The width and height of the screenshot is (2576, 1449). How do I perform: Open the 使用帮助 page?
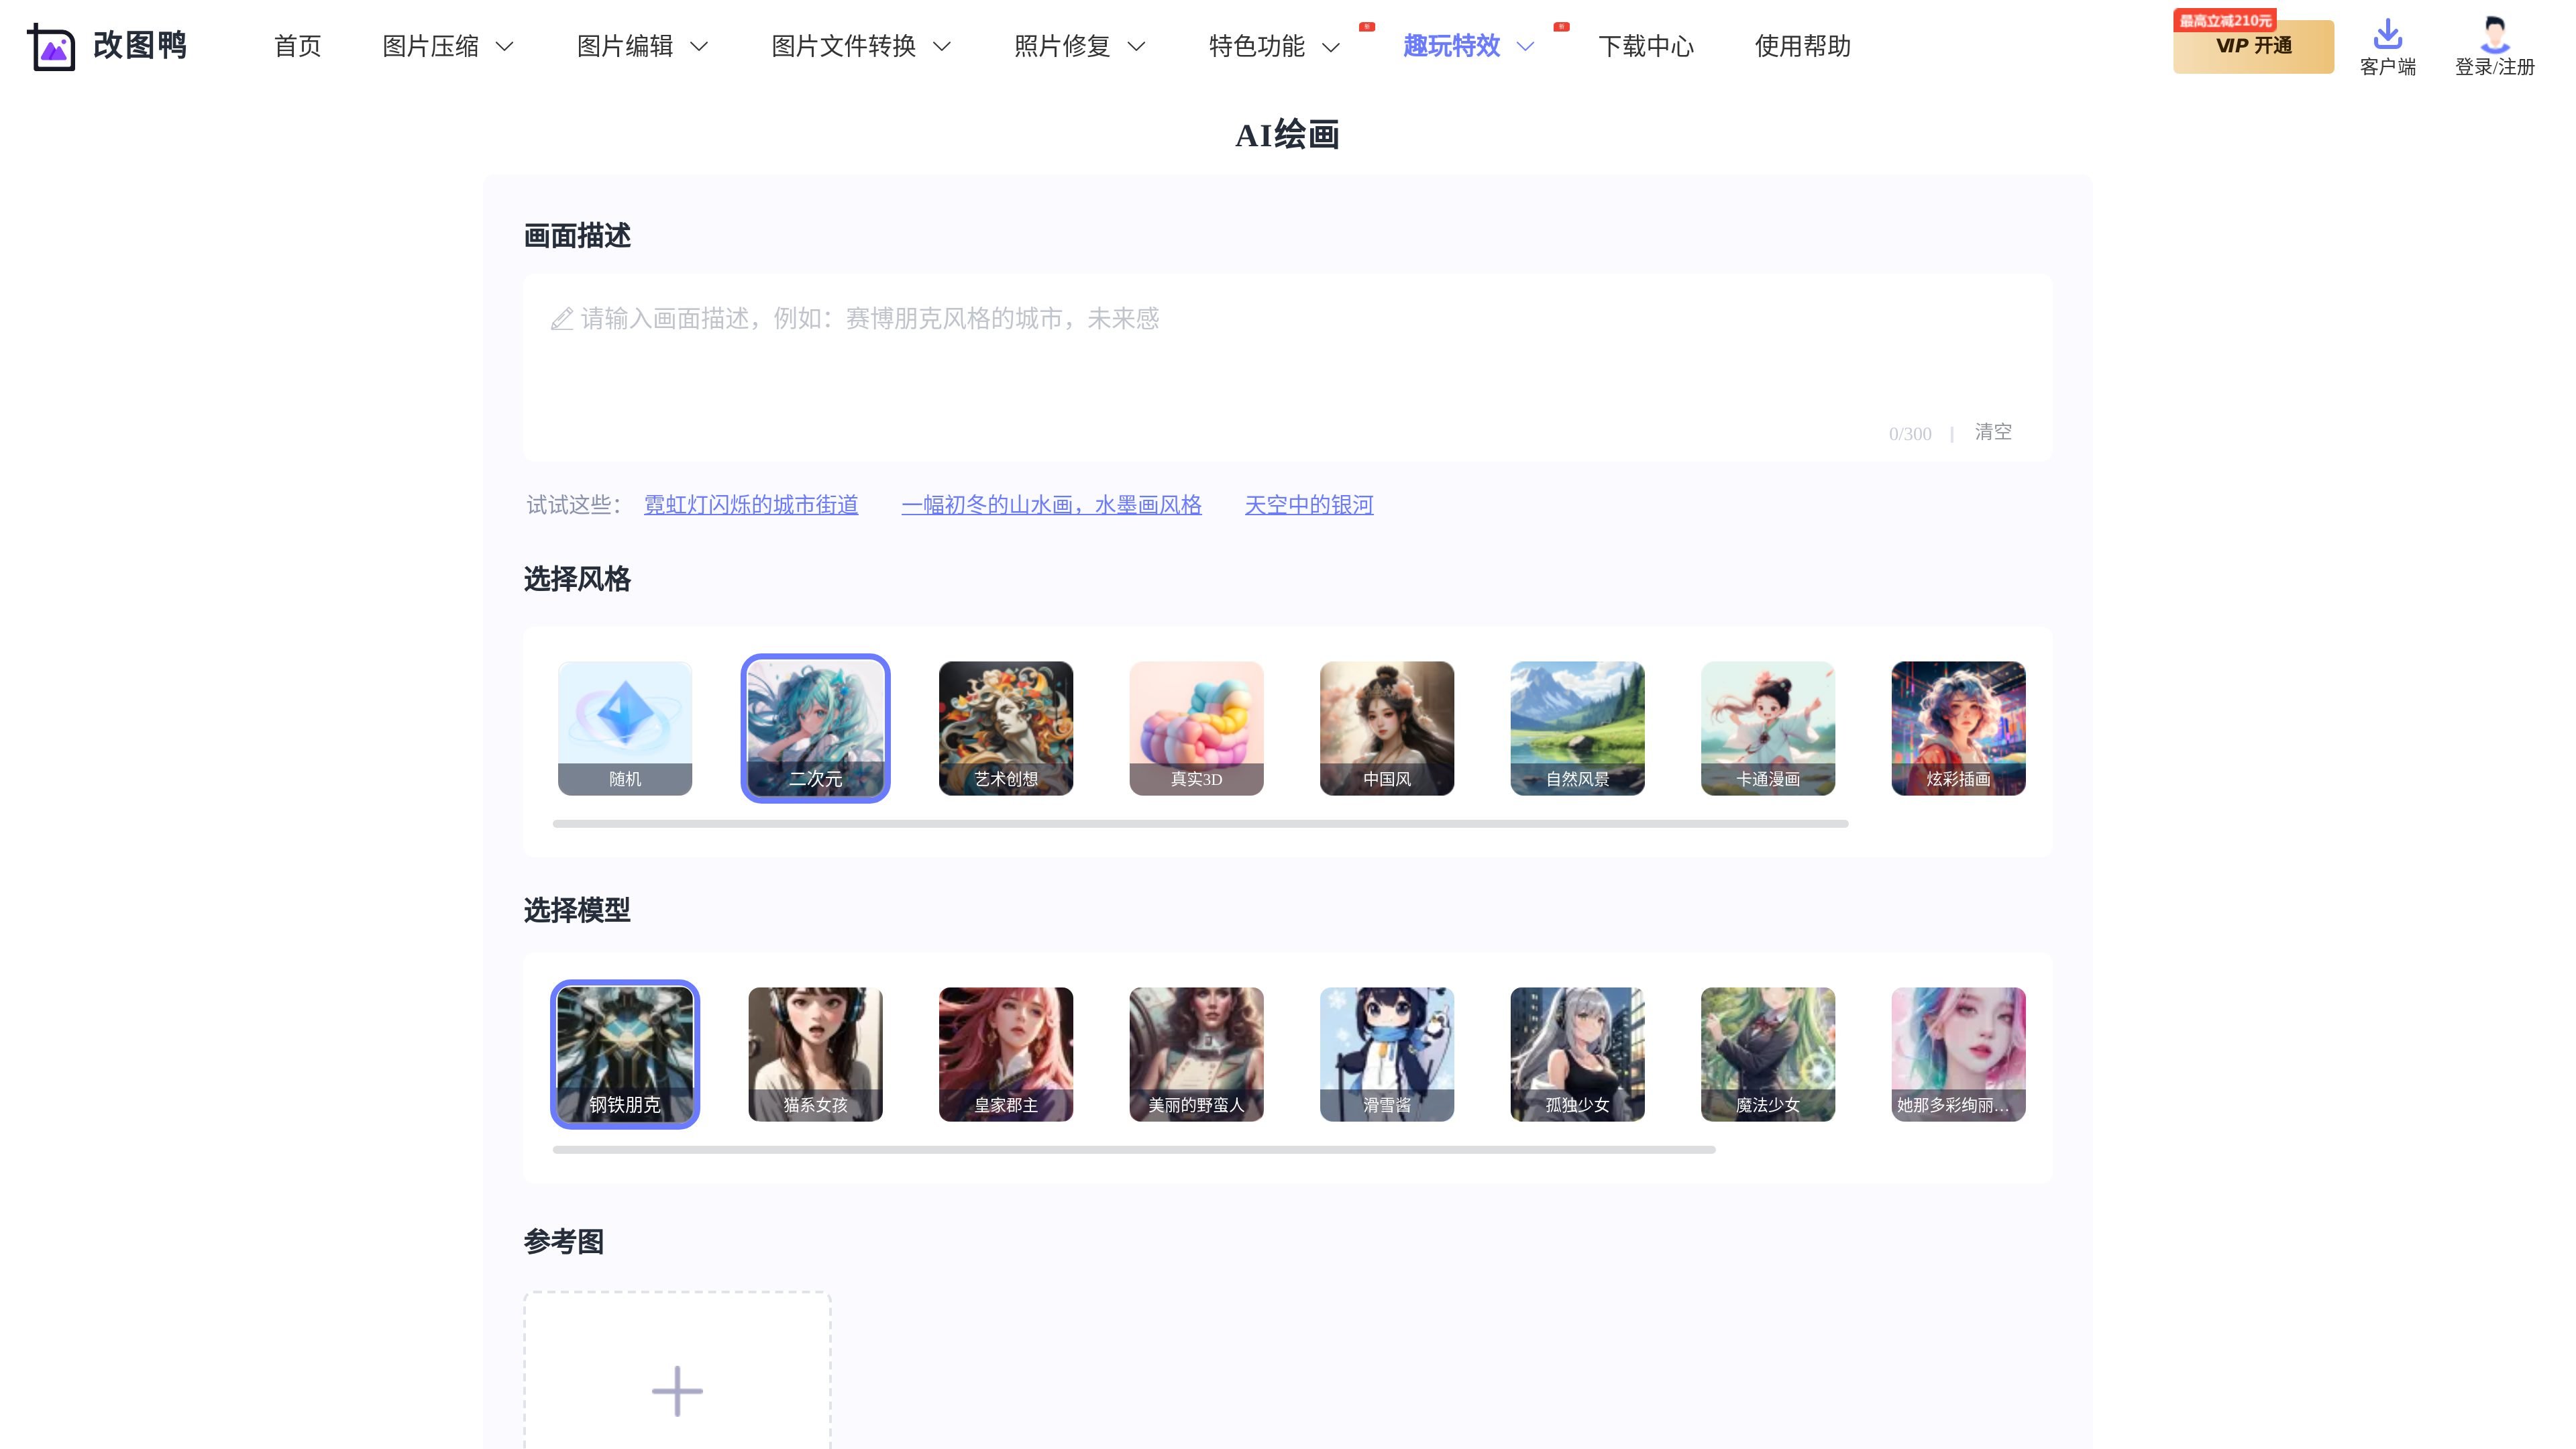1802,46
